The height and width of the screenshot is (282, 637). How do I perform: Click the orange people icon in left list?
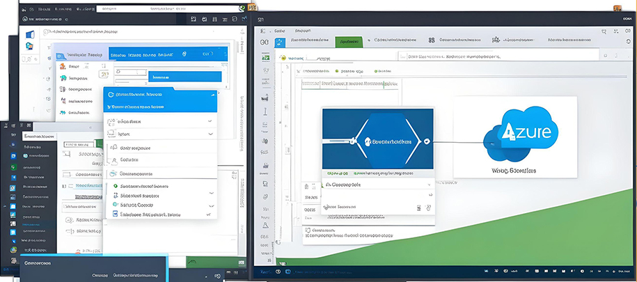pyautogui.click(x=63, y=67)
